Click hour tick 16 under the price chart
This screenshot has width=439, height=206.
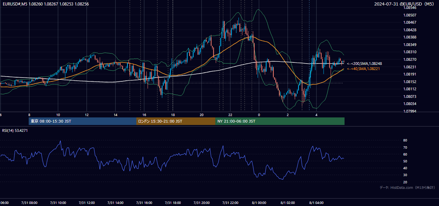[x=144, y=115]
